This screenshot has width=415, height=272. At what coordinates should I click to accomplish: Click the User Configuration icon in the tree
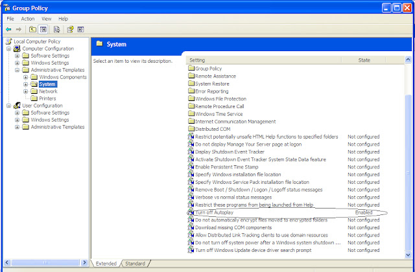tap(18, 106)
